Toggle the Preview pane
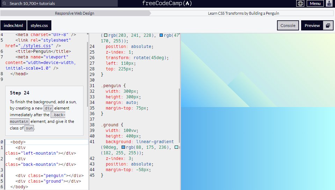Viewport: 335px width, 190px height. tap(312, 26)
